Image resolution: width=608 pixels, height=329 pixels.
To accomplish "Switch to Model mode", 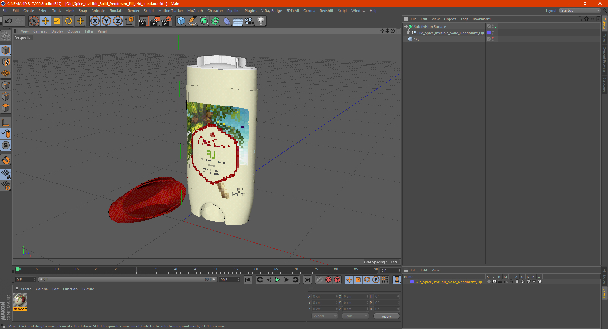I will (6, 50).
